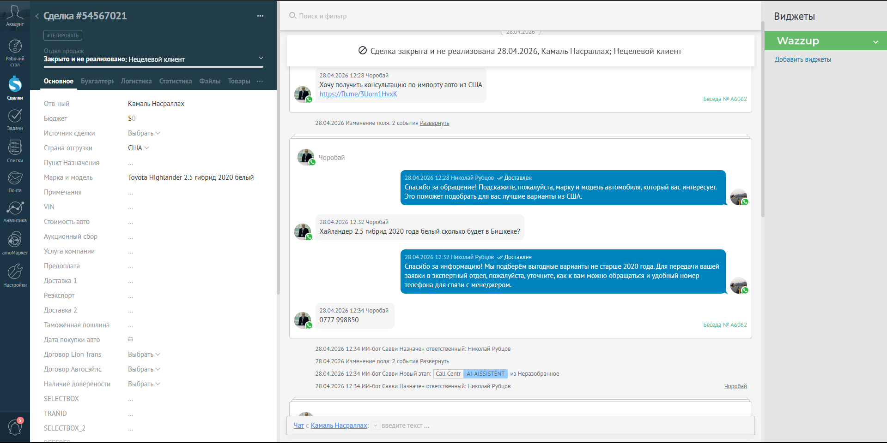The width and height of the screenshot is (887, 443).
Task: Open Договор Lion Trans Выбрать dropdown
Action: point(144,354)
